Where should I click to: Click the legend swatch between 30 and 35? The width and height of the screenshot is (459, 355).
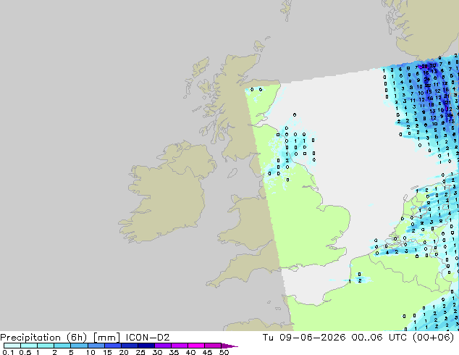coord(163,346)
